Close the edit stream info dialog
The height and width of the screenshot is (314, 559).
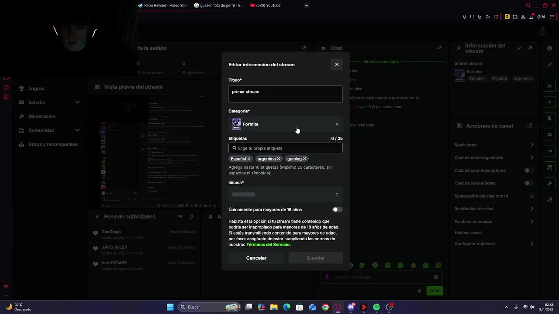337,65
